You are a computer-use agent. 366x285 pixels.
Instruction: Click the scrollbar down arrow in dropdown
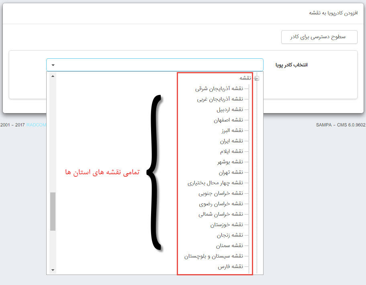coord(53,270)
